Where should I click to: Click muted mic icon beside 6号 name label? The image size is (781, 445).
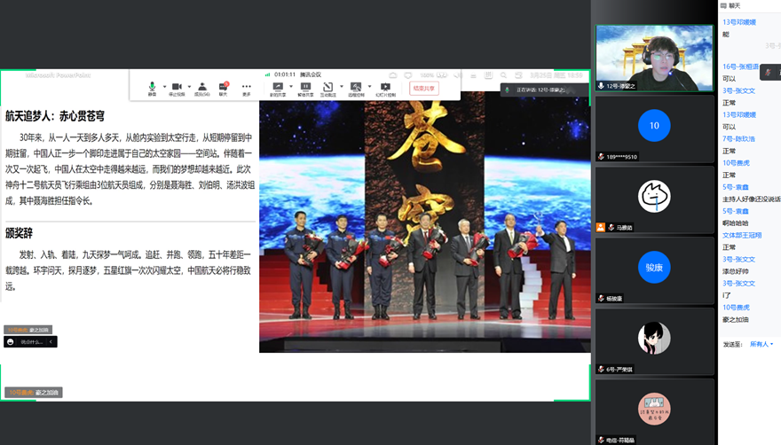coord(601,370)
